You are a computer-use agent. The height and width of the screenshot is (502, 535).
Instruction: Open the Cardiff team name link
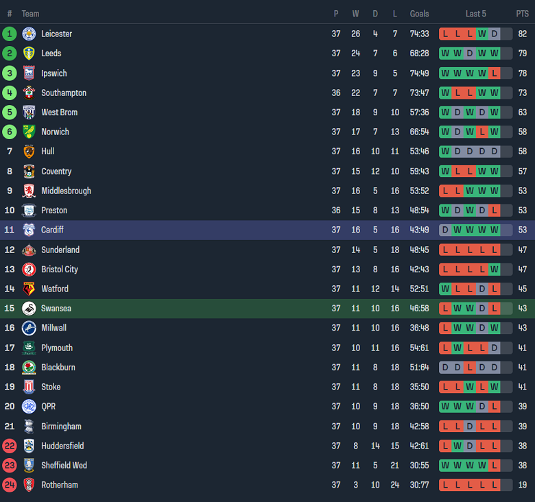52,230
